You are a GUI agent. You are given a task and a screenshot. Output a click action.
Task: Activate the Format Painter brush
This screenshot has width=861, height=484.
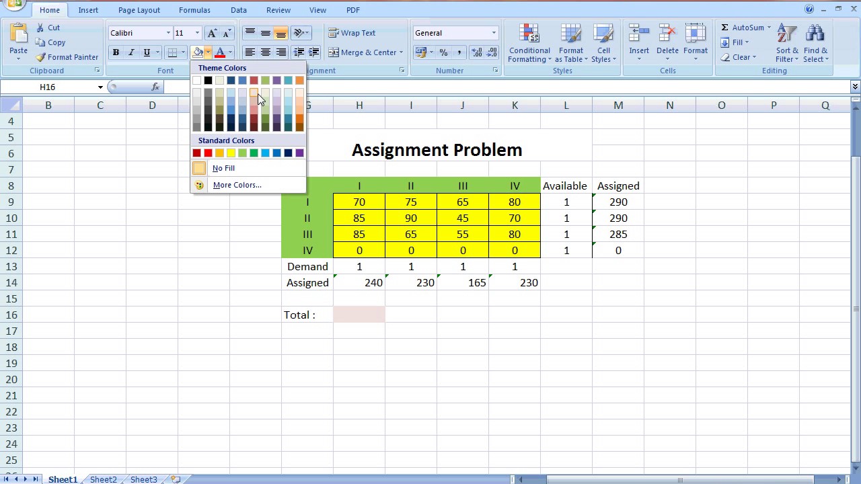pos(67,57)
